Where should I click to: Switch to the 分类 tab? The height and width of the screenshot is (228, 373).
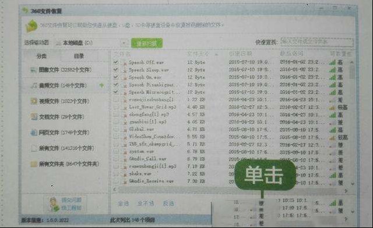41,56
